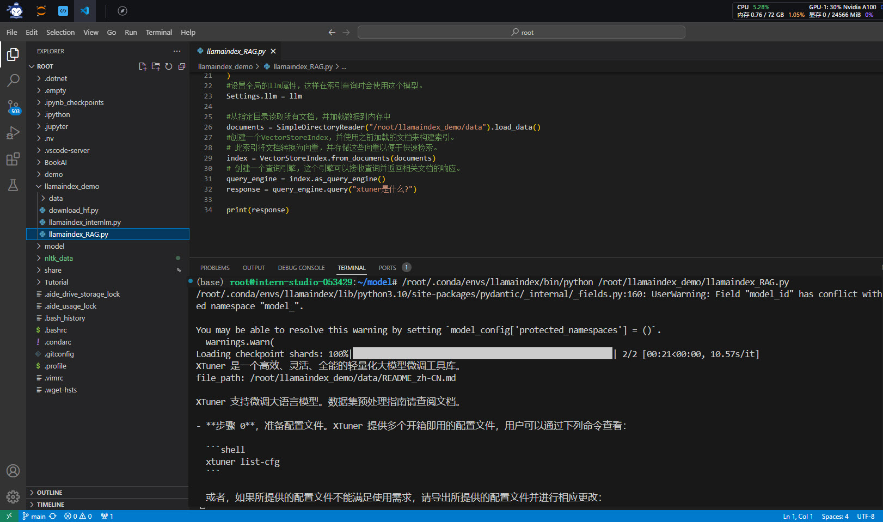Show errors and warnings from status bar

[78, 516]
